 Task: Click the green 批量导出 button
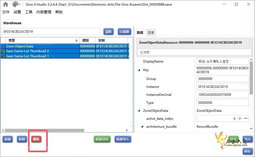102,139
